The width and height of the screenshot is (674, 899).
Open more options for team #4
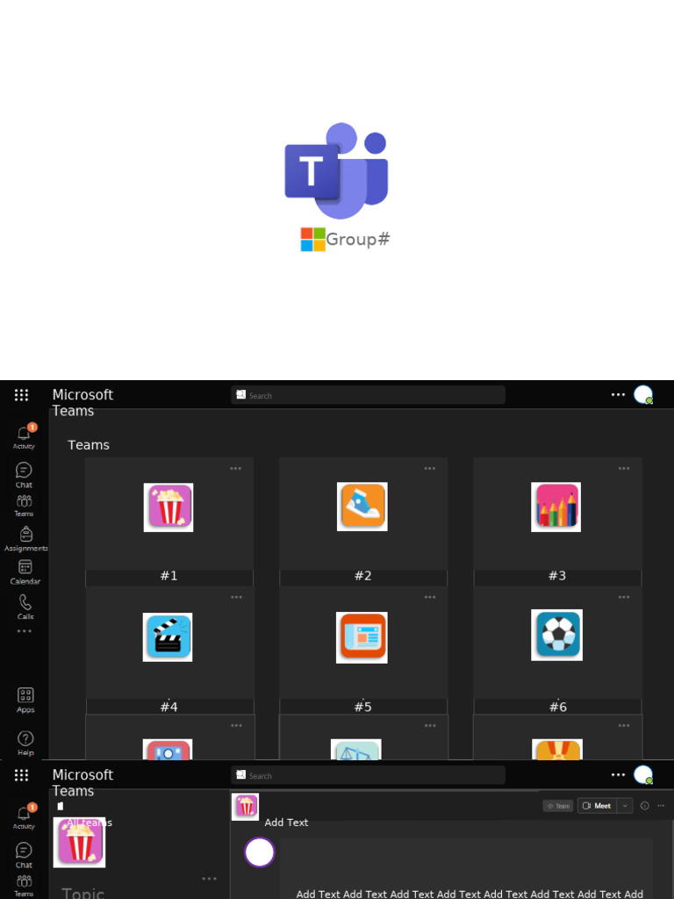236,597
